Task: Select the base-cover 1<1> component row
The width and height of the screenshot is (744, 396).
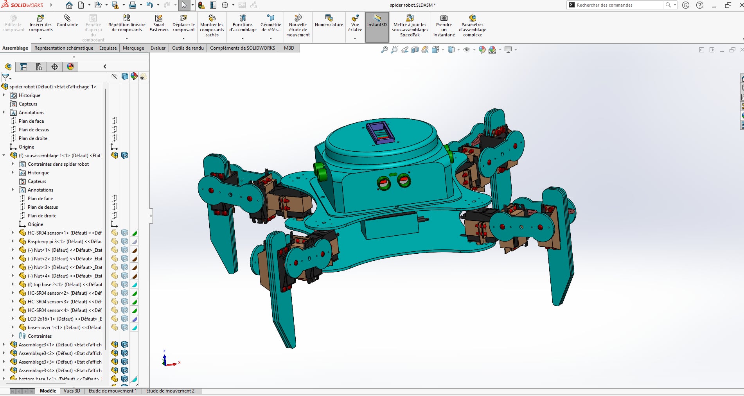Action: click(x=60, y=328)
